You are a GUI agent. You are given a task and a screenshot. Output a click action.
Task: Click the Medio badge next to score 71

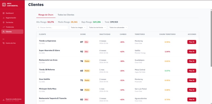[x=87, y=80]
